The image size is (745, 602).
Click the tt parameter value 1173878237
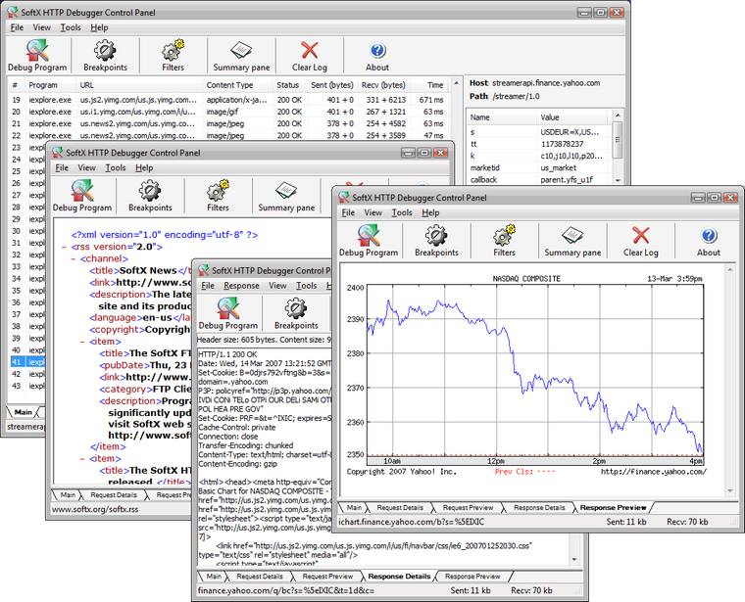pyautogui.click(x=562, y=144)
